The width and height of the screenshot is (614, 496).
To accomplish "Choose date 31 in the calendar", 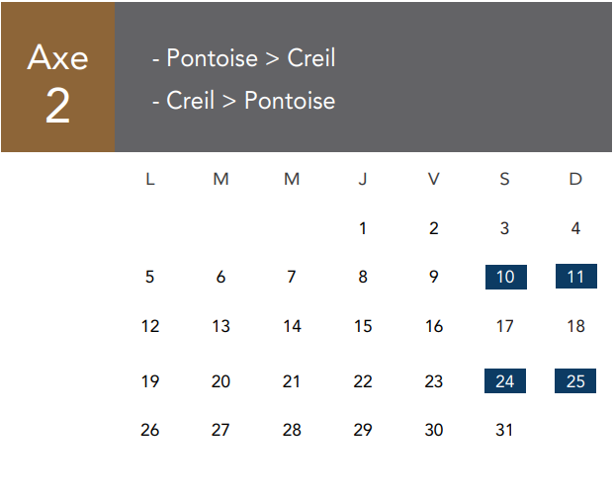I will tap(504, 430).
